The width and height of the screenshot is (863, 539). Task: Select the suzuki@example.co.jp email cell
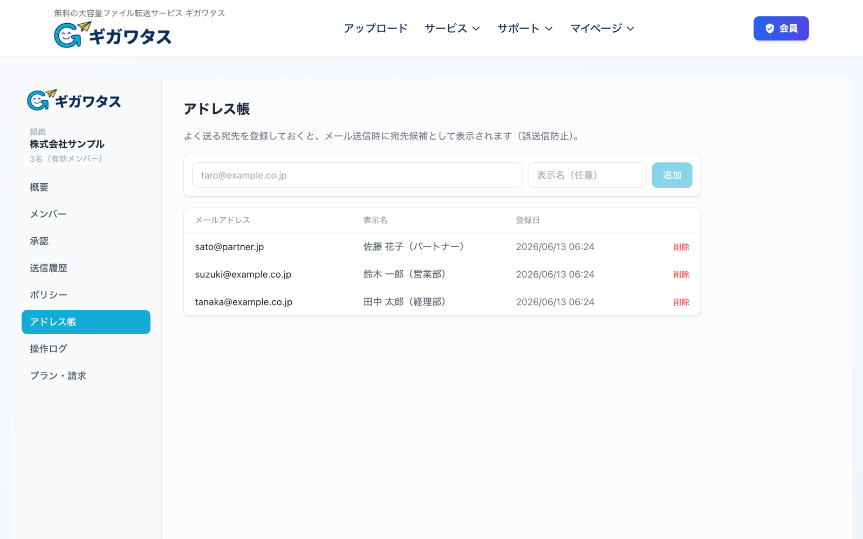pyautogui.click(x=243, y=274)
